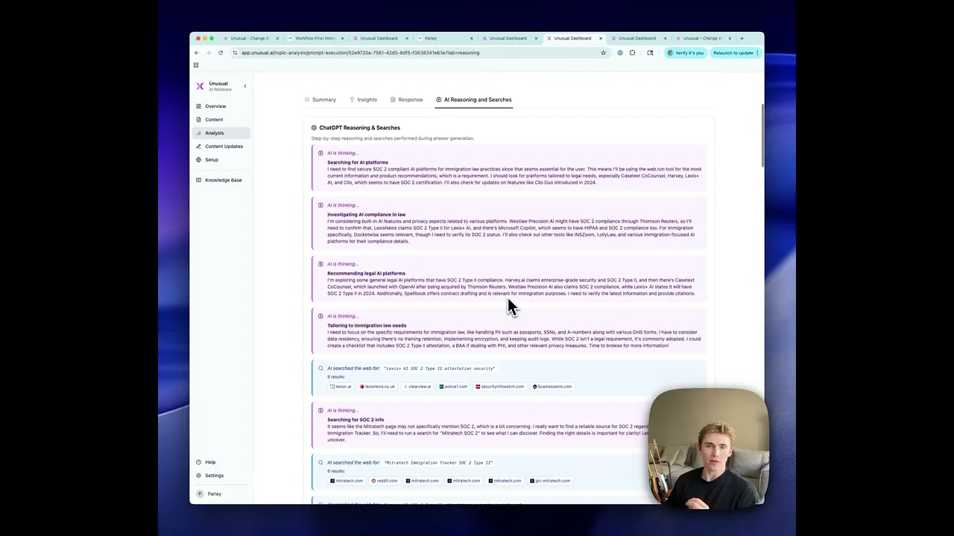Image resolution: width=954 pixels, height=536 pixels.
Task: Open the clearview.ai search result
Action: [417, 387]
